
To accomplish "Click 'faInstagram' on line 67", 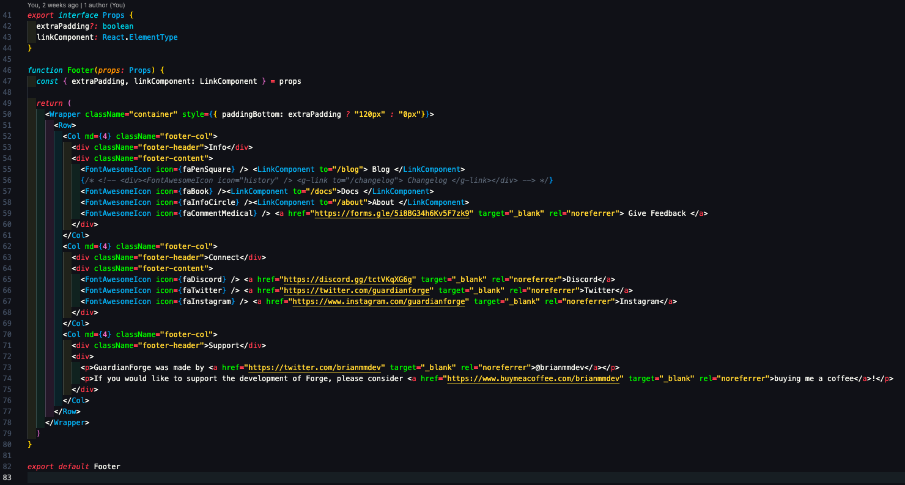I will pos(207,302).
